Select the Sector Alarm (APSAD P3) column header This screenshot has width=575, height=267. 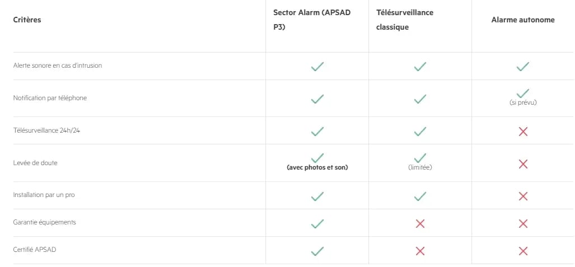point(312,20)
